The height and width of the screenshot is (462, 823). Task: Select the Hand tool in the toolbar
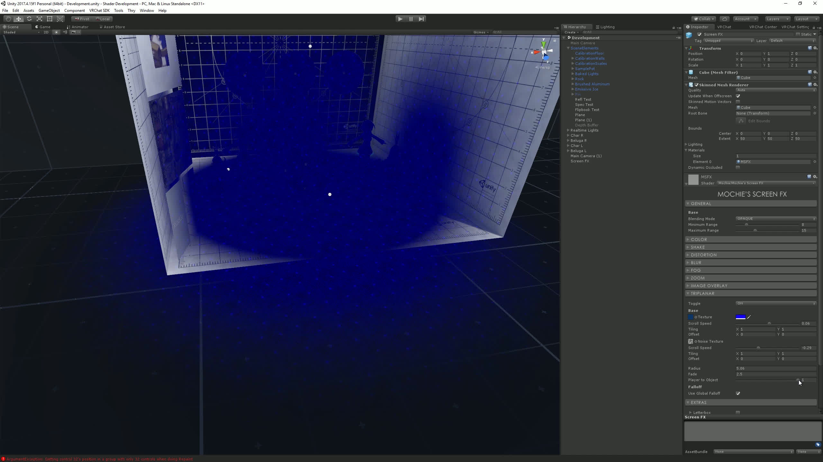[x=8, y=19]
